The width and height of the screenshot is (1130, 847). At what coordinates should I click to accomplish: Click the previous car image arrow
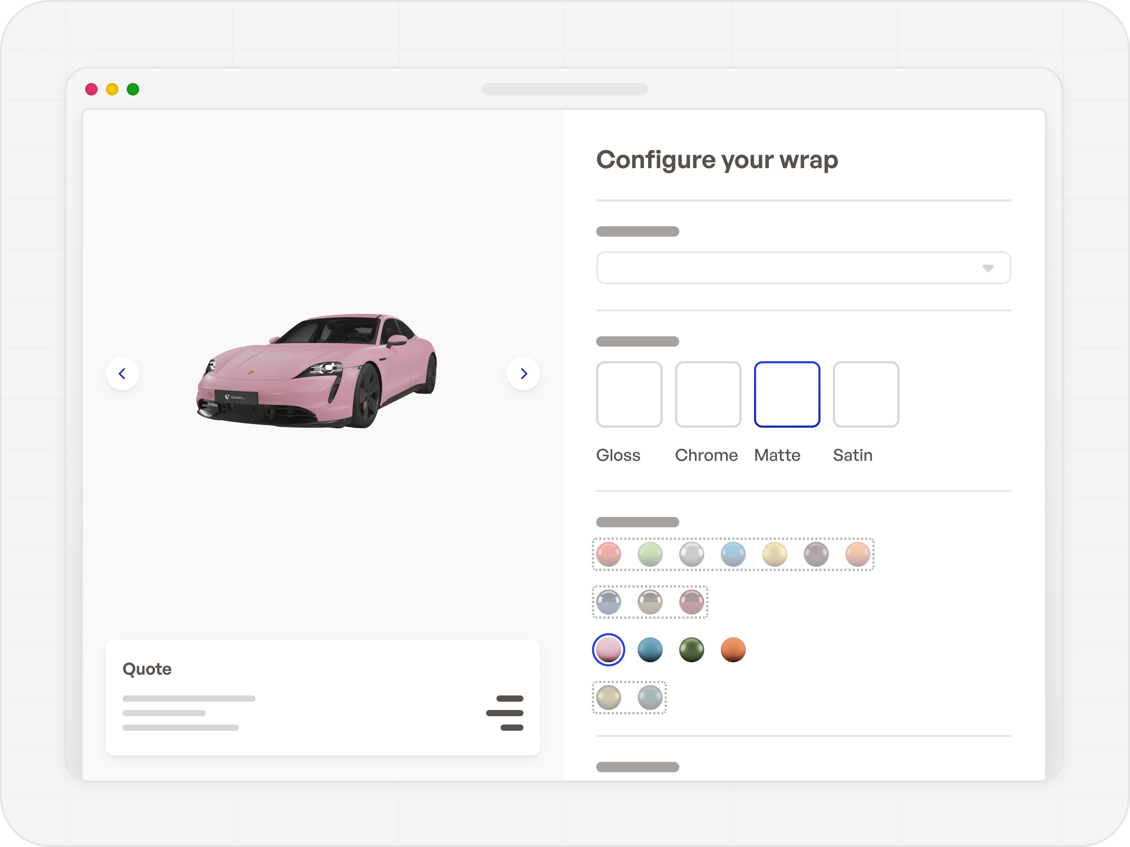[x=122, y=374]
